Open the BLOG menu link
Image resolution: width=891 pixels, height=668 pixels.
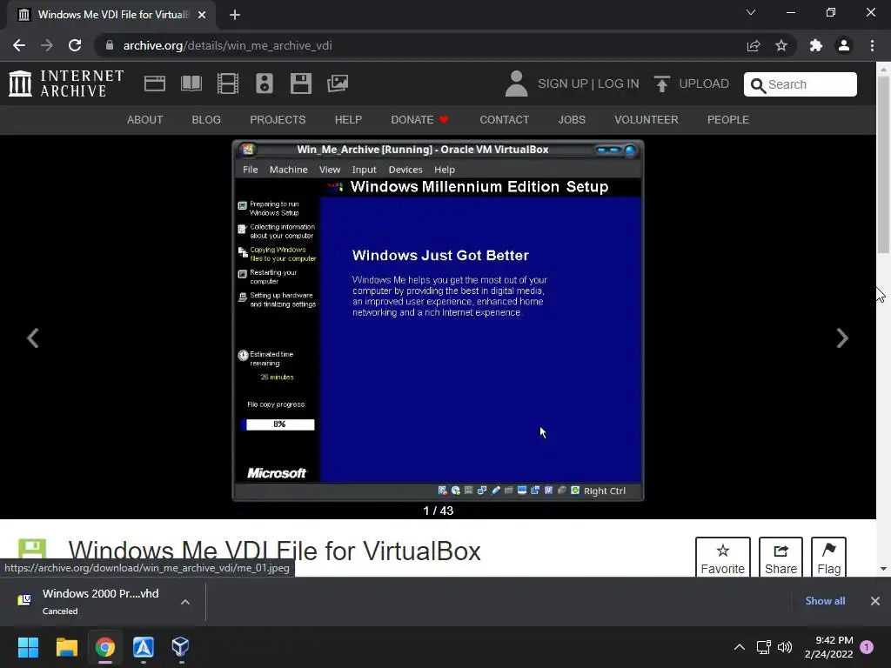(206, 120)
